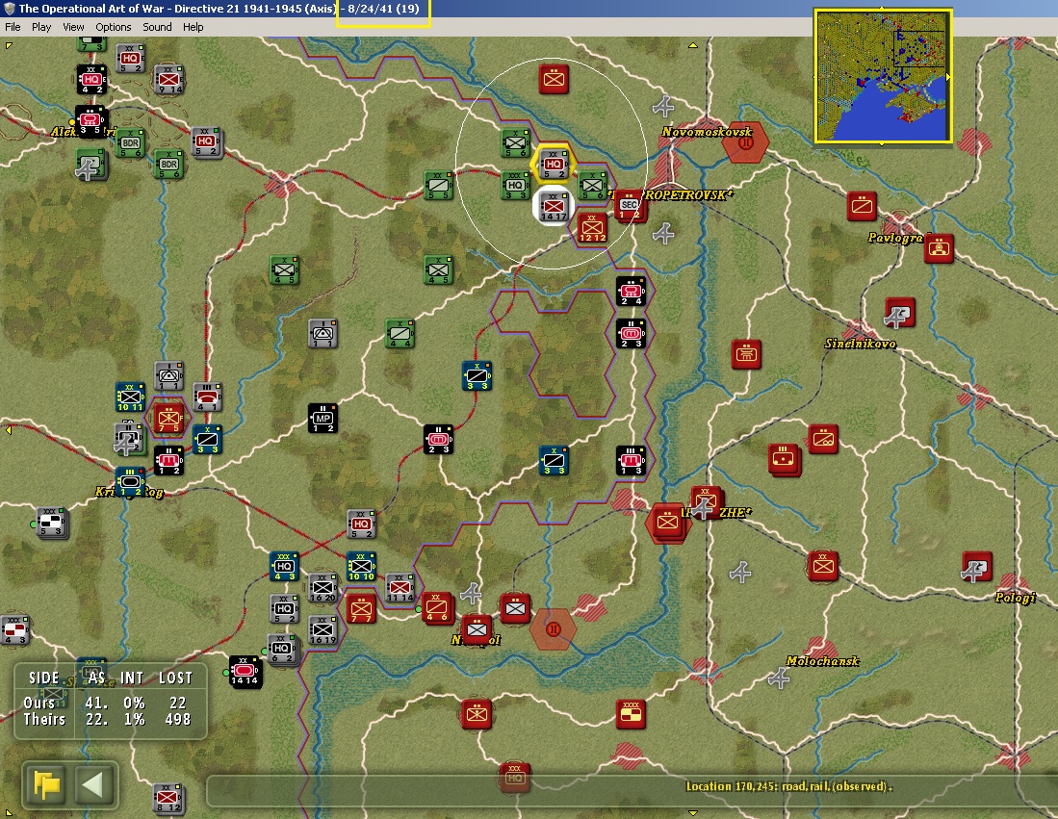Image resolution: width=1058 pixels, height=819 pixels.
Task: Click the Pologi city label
Action: (1015, 598)
